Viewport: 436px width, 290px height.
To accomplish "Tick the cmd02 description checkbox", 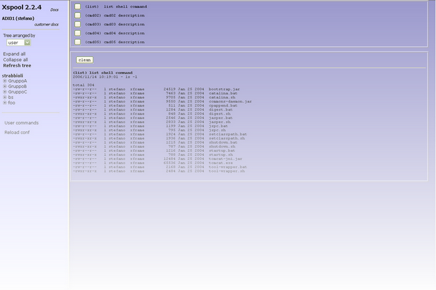I will click(78, 15).
